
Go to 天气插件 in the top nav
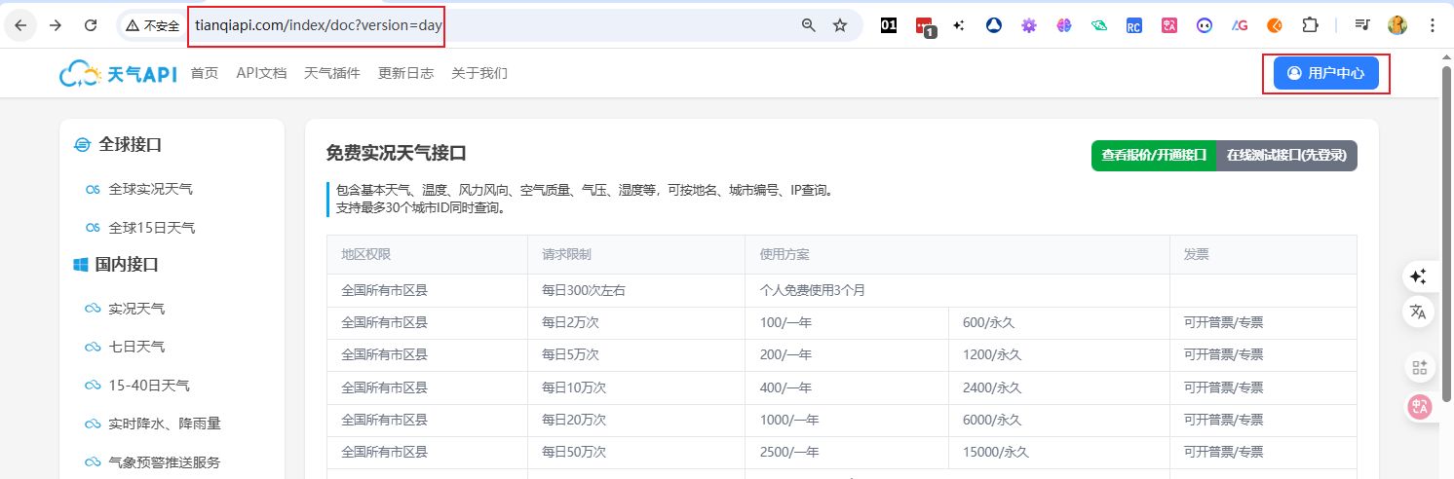coord(331,73)
